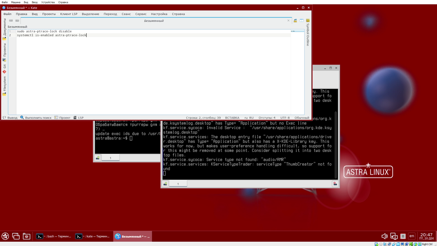Click line number 2 in the gutter
Viewport: 437px width, 246px height.
(10, 35)
